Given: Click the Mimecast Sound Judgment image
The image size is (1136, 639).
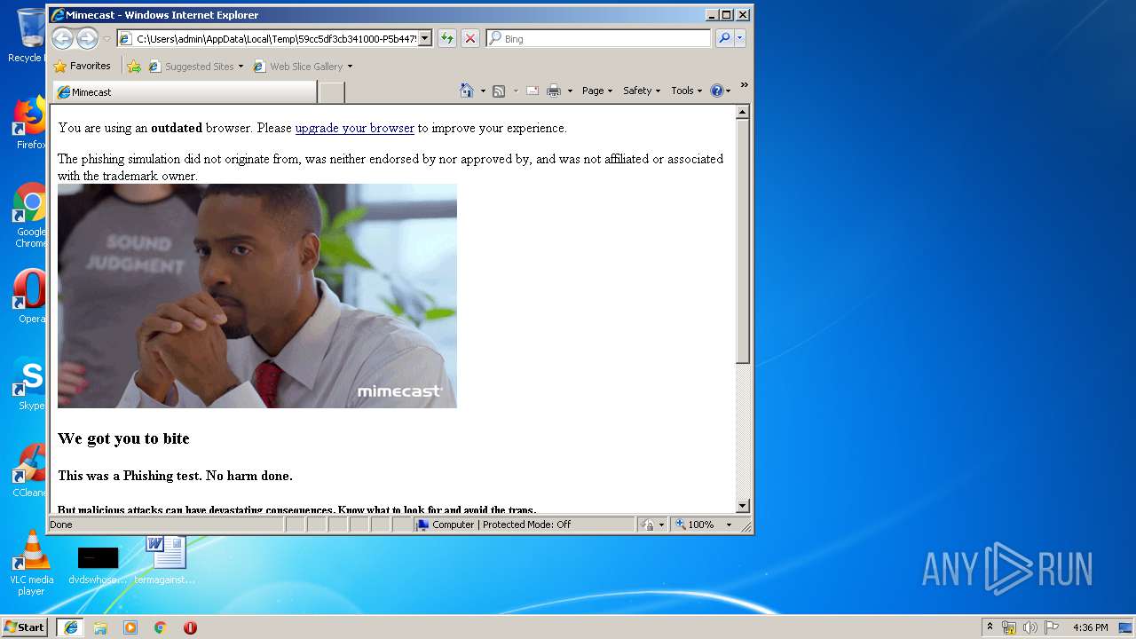Looking at the screenshot, I should pyautogui.click(x=257, y=296).
